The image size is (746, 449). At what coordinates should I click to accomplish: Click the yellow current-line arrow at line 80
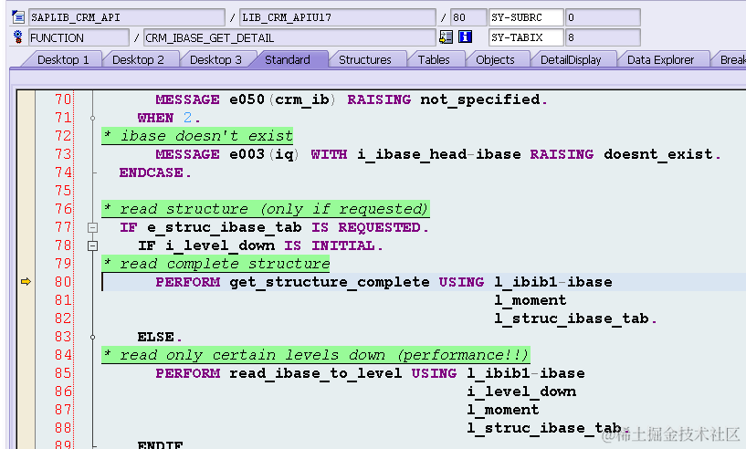tap(26, 282)
